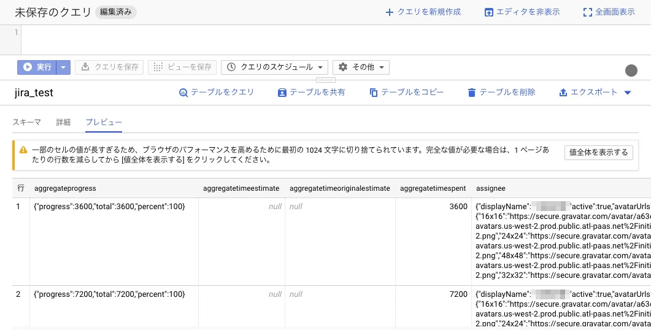Click テーブルを共有 link
This screenshot has height=330, width=651.
(x=311, y=92)
